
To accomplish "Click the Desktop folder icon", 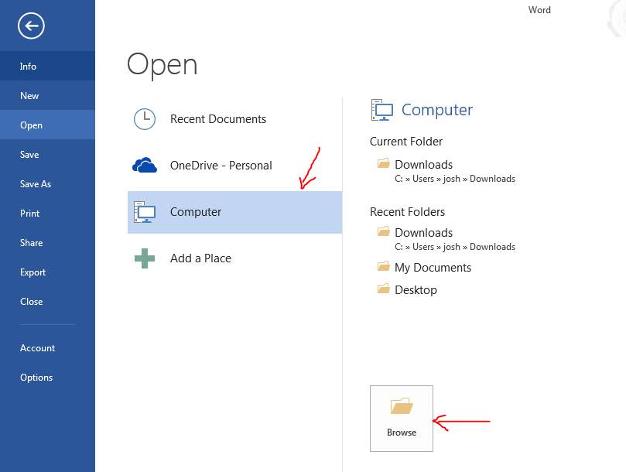I will 384,289.
